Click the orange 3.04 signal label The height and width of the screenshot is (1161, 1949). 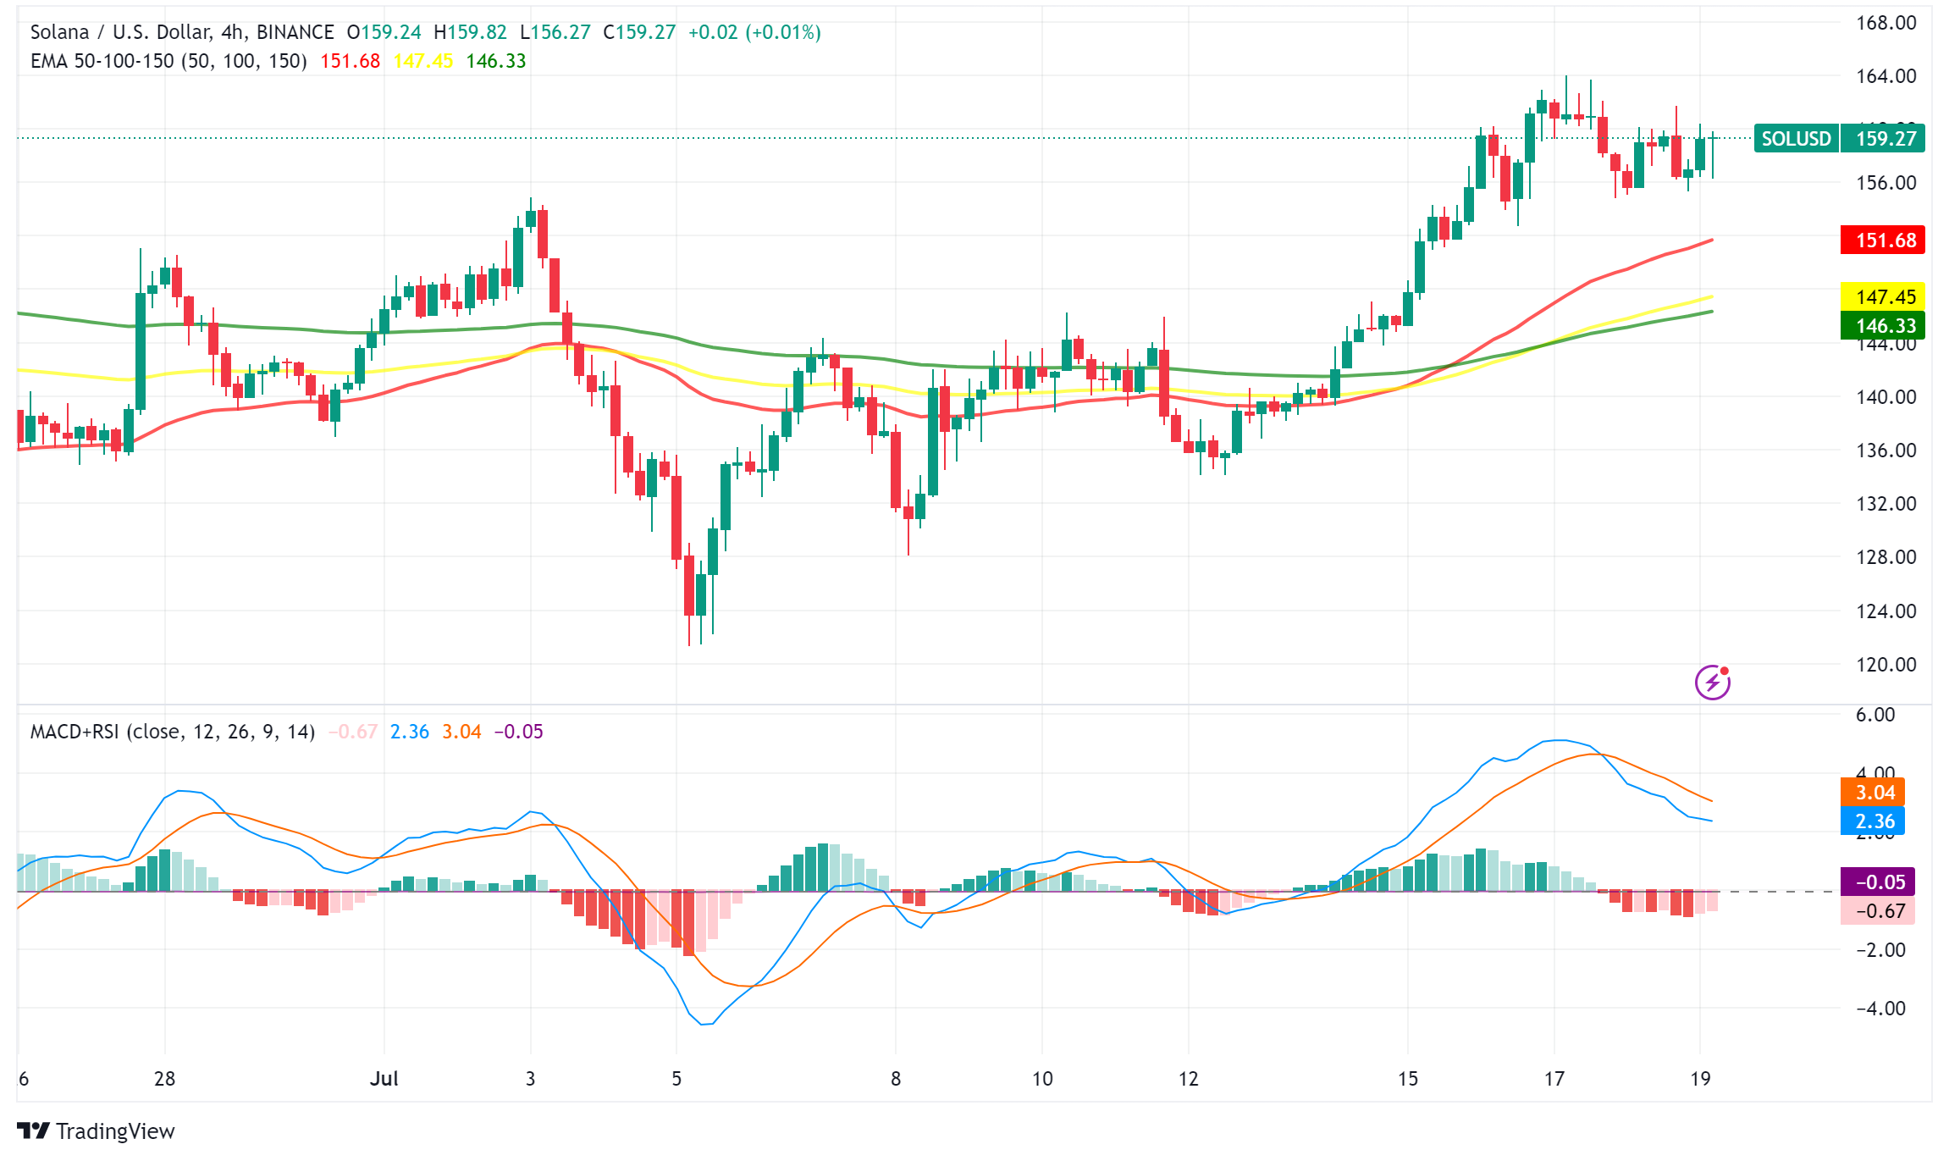1874,793
